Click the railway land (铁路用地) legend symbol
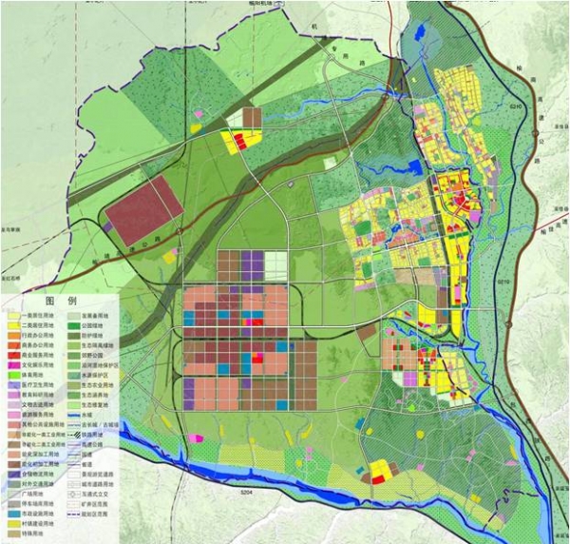Image resolution: width=570 pixels, height=544 pixels. [73, 435]
